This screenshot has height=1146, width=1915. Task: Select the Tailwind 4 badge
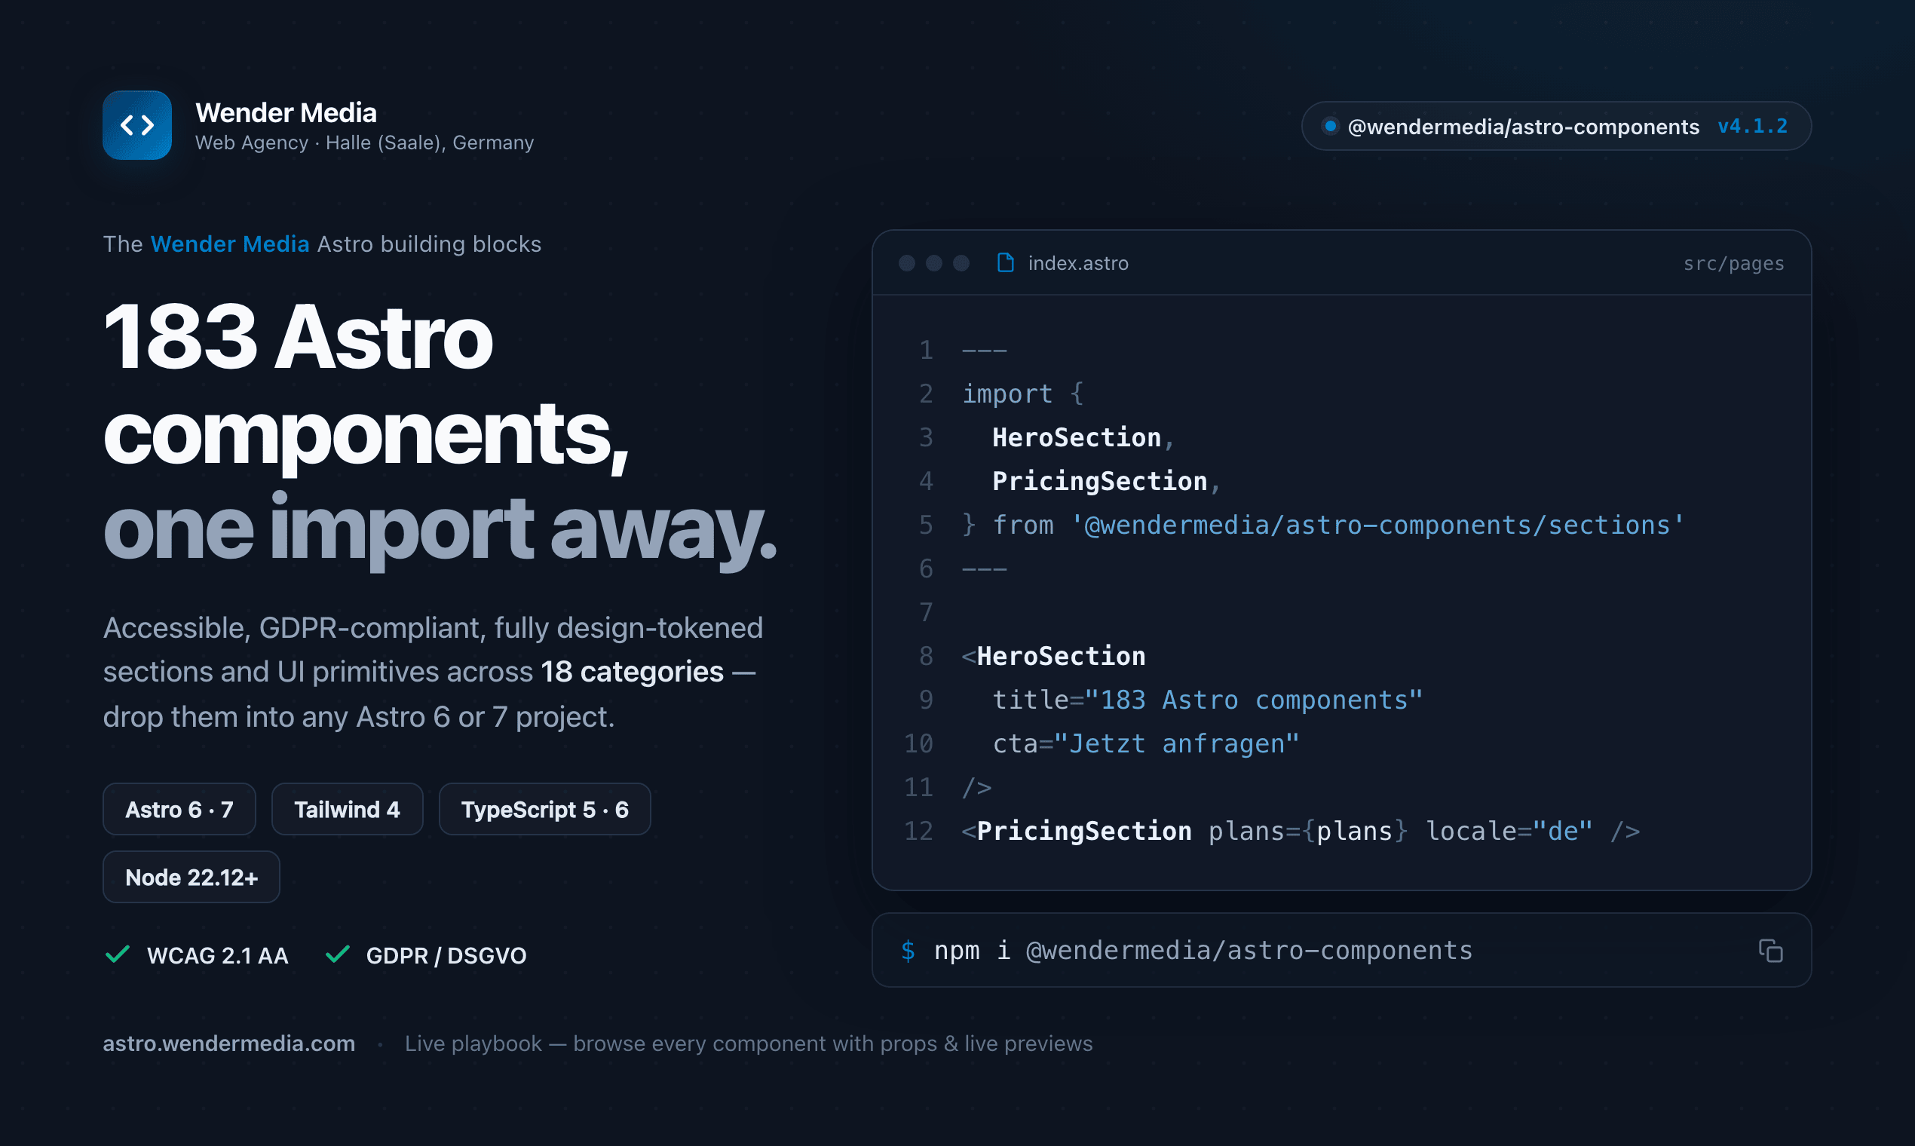(x=347, y=809)
